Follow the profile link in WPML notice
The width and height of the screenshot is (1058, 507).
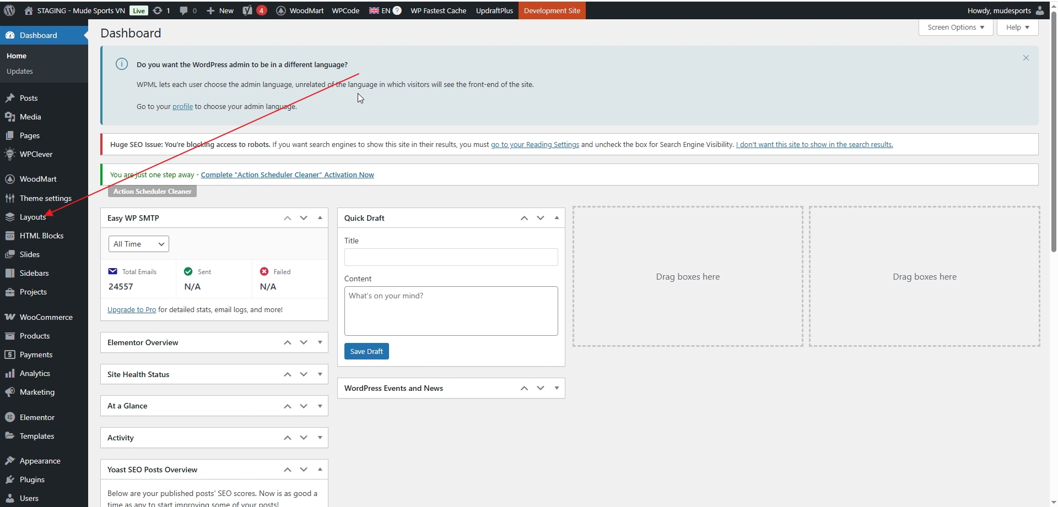[x=182, y=107]
